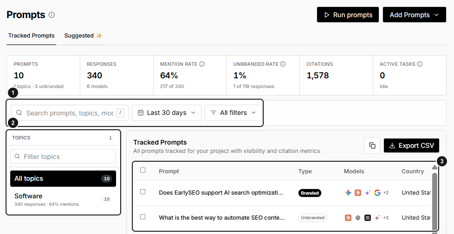Screen dimensions: 454x234
Task: Click the copy icon button beside Export CSV
Action: (x=372, y=145)
